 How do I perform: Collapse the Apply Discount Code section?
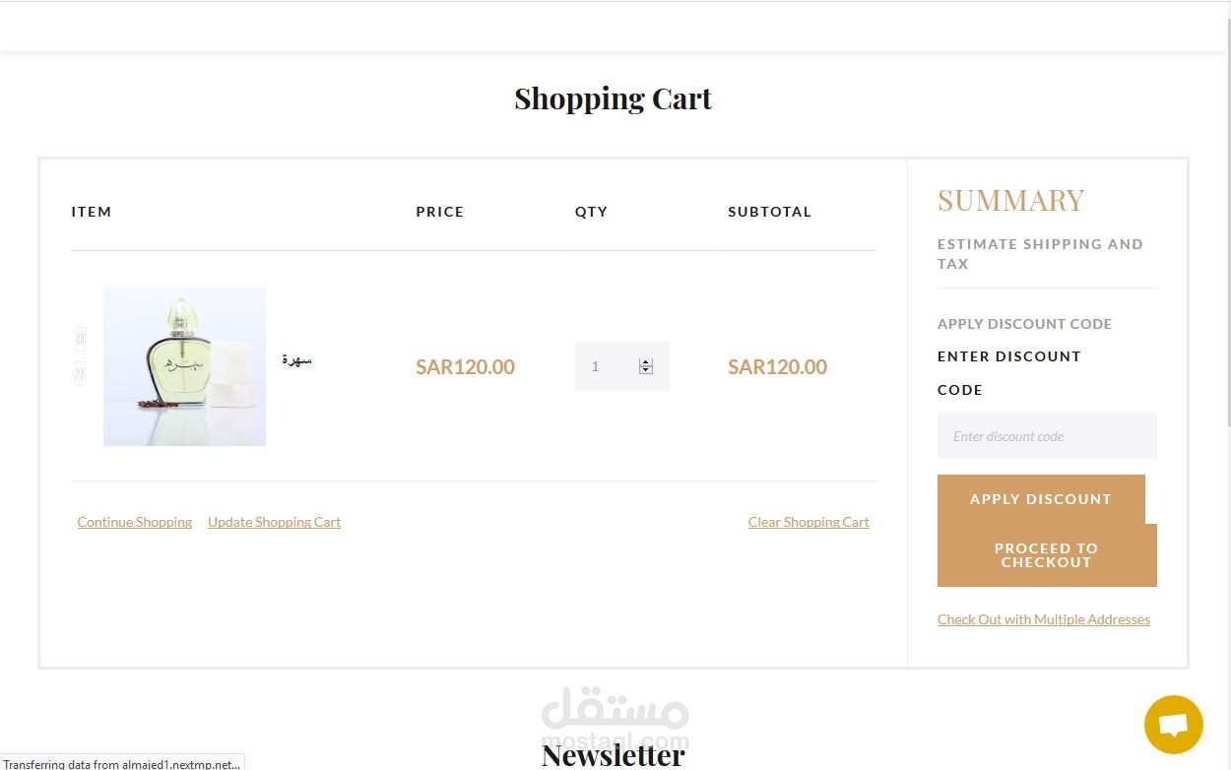[x=1024, y=324]
